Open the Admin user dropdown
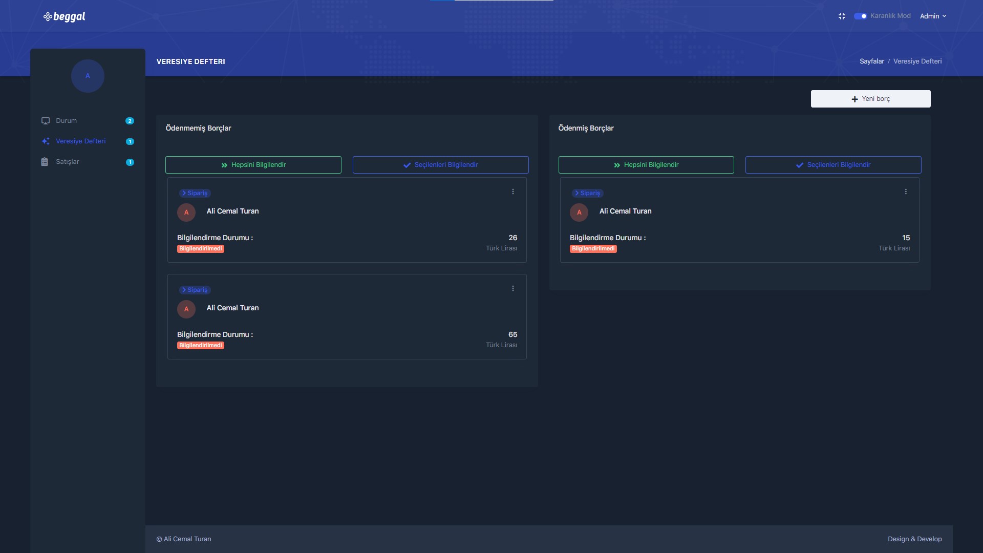The height and width of the screenshot is (553, 983). [x=933, y=16]
